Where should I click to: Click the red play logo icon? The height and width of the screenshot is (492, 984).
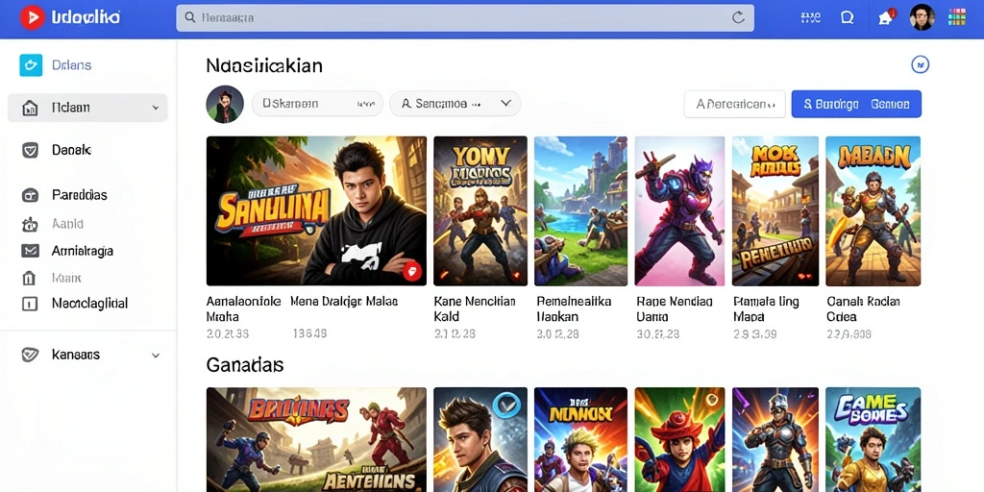[32, 17]
